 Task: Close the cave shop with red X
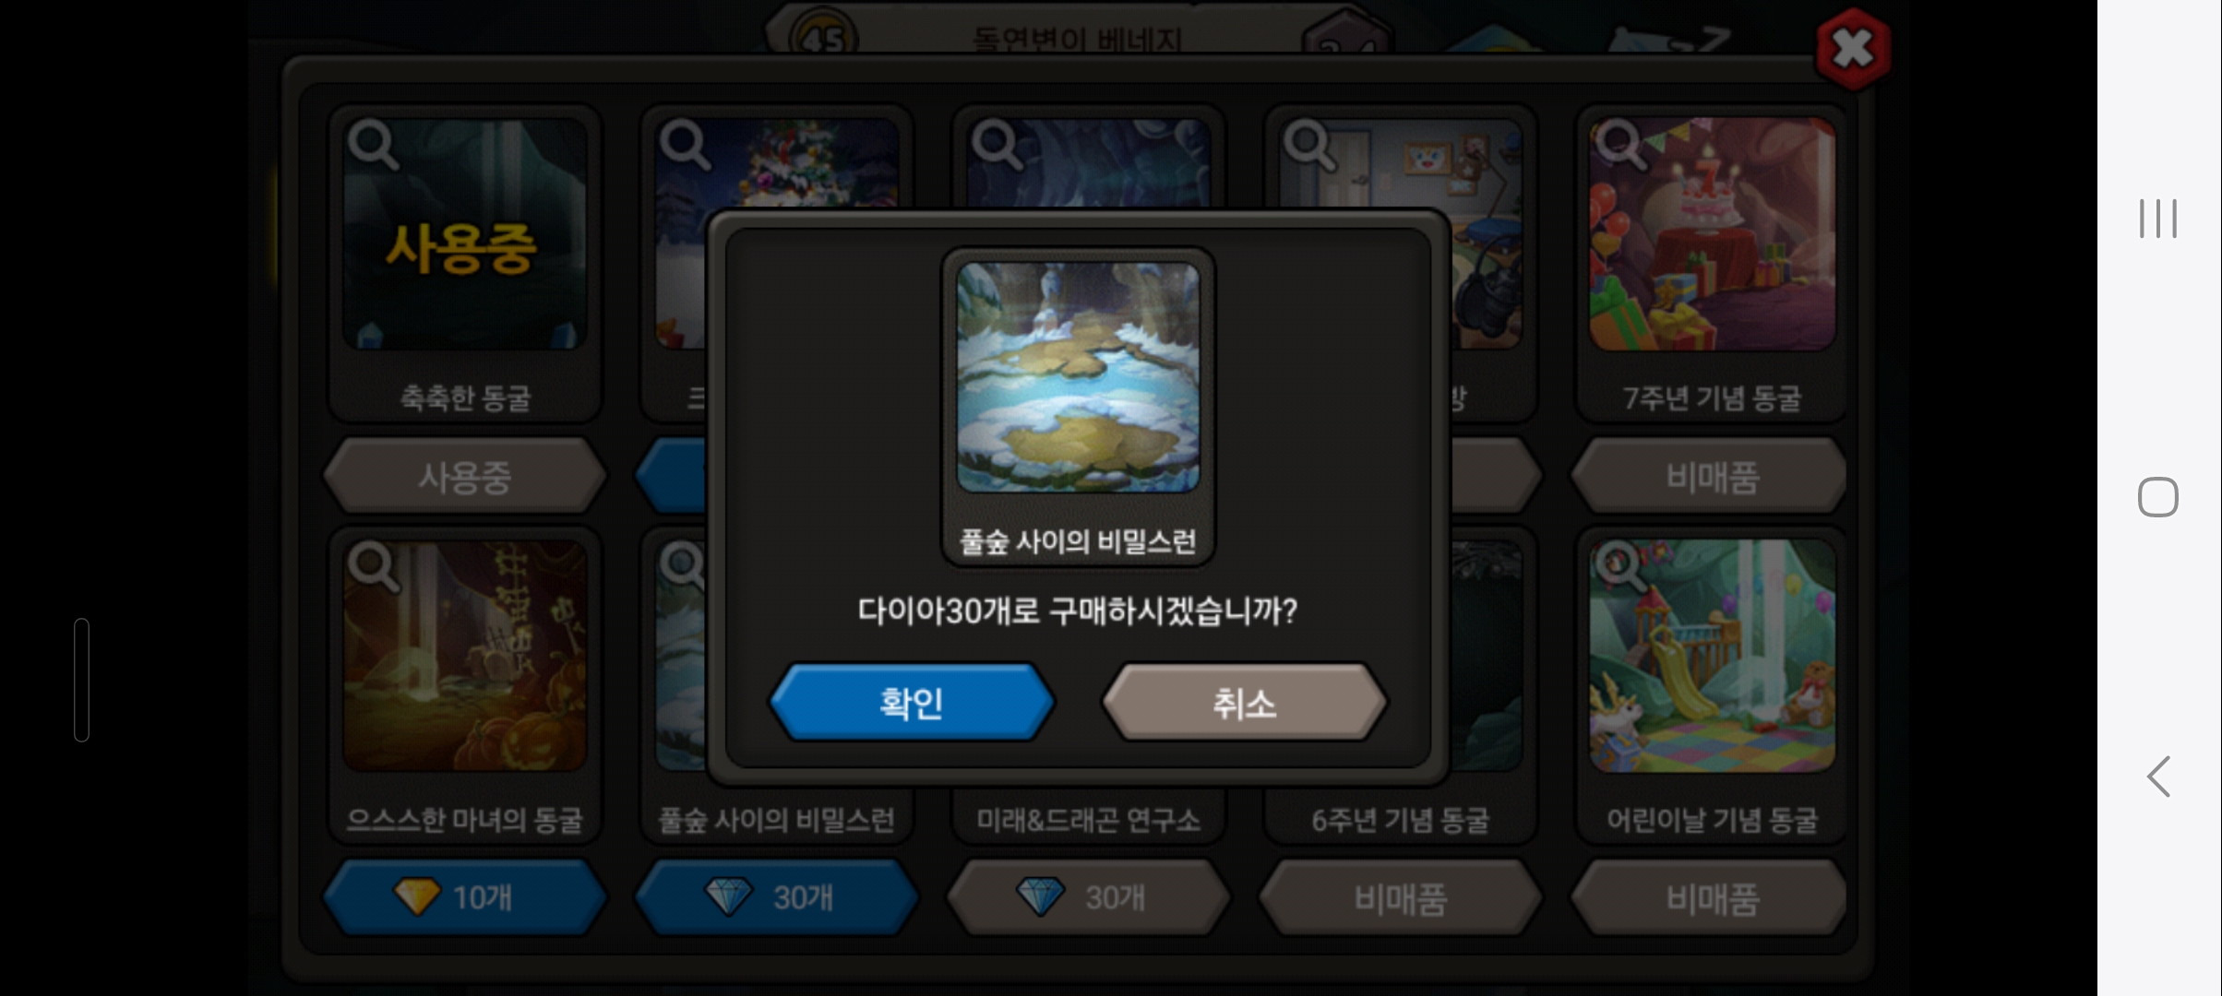click(1852, 49)
